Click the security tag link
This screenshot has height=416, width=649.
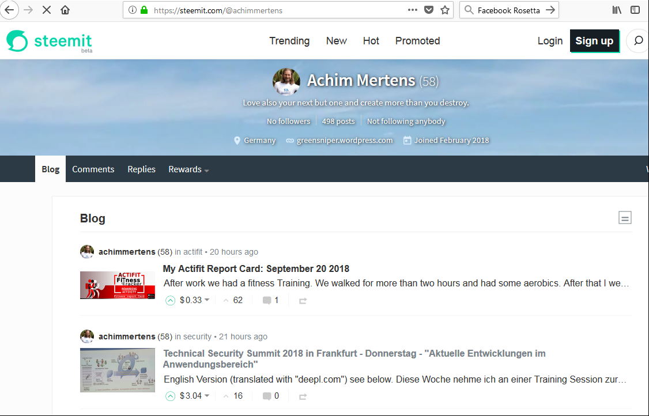click(198, 336)
